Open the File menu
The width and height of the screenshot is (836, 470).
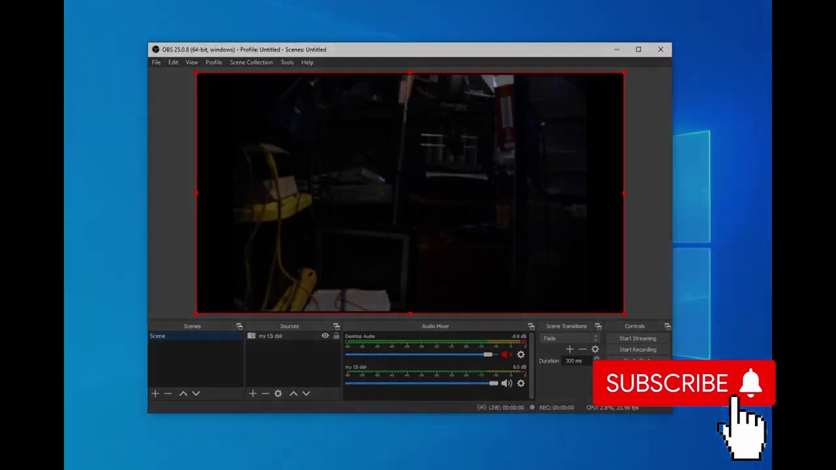(157, 63)
